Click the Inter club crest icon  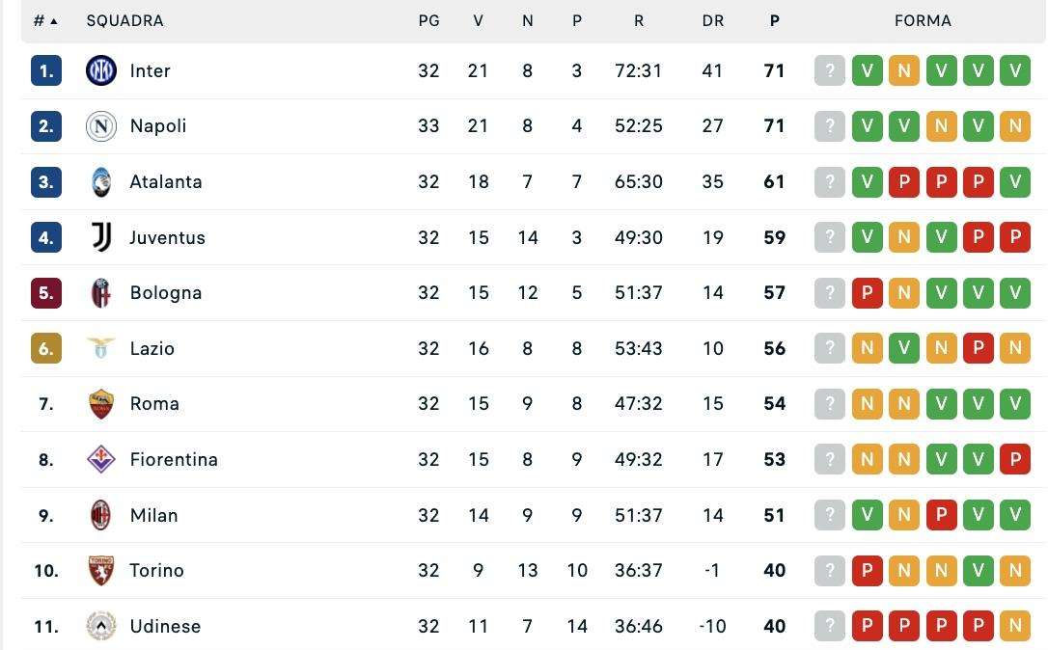pyautogui.click(x=101, y=70)
